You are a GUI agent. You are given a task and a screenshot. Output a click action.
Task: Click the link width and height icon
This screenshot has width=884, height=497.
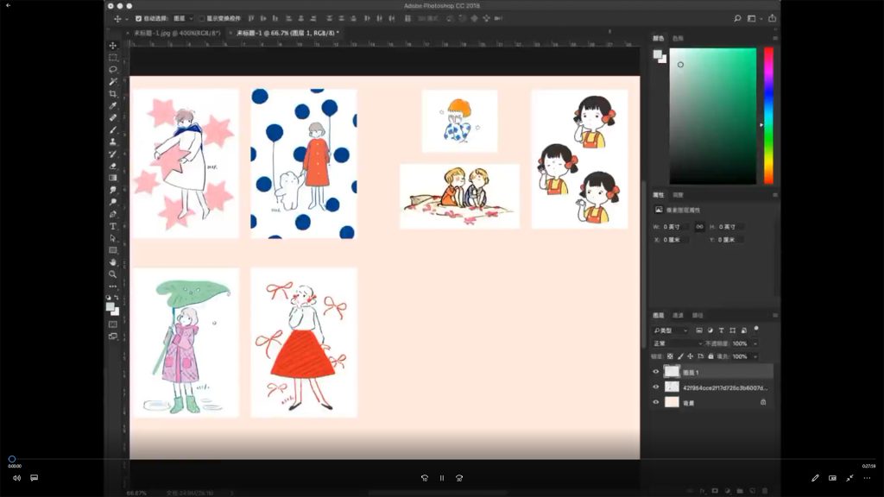(x=699, y=226)
